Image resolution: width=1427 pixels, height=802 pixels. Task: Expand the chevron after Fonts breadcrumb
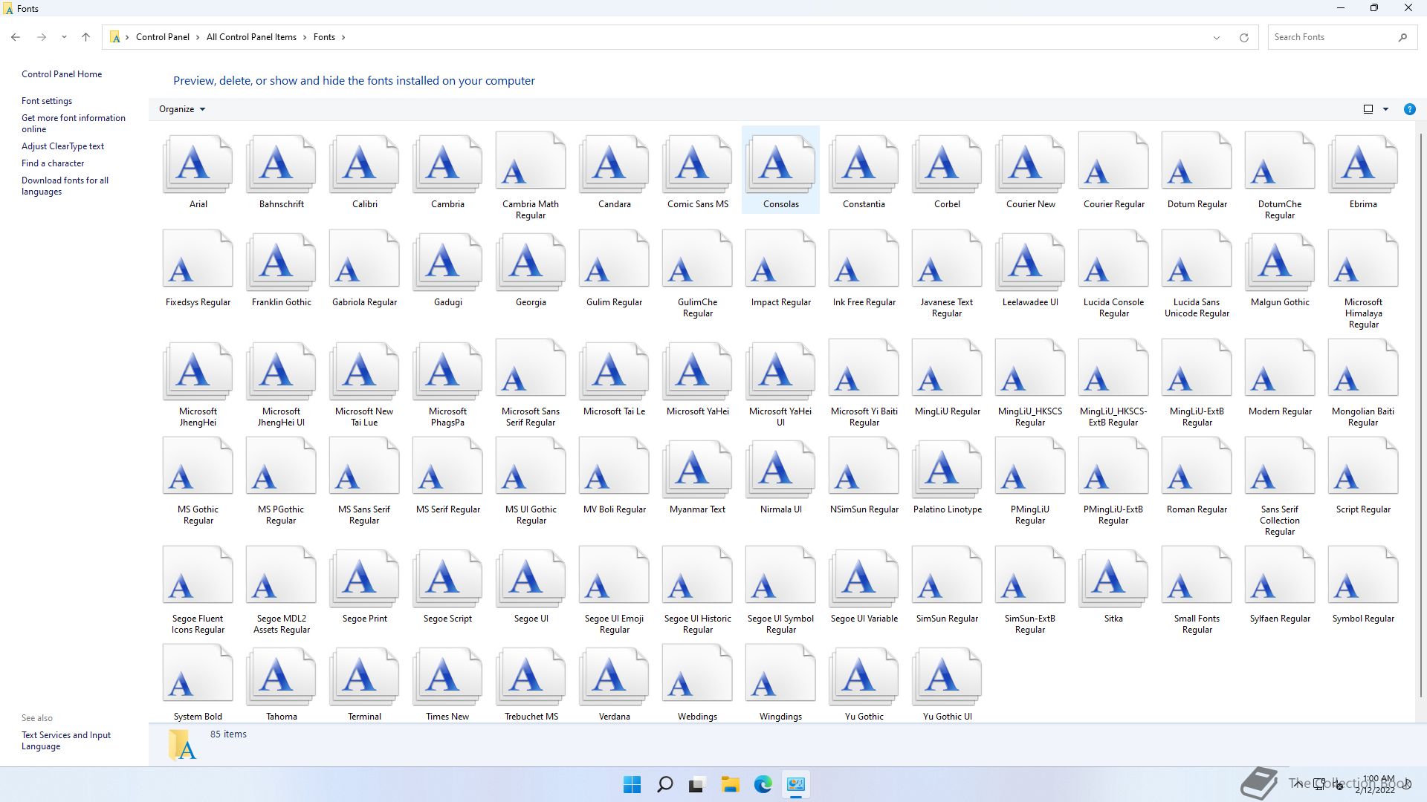point(343,37)
